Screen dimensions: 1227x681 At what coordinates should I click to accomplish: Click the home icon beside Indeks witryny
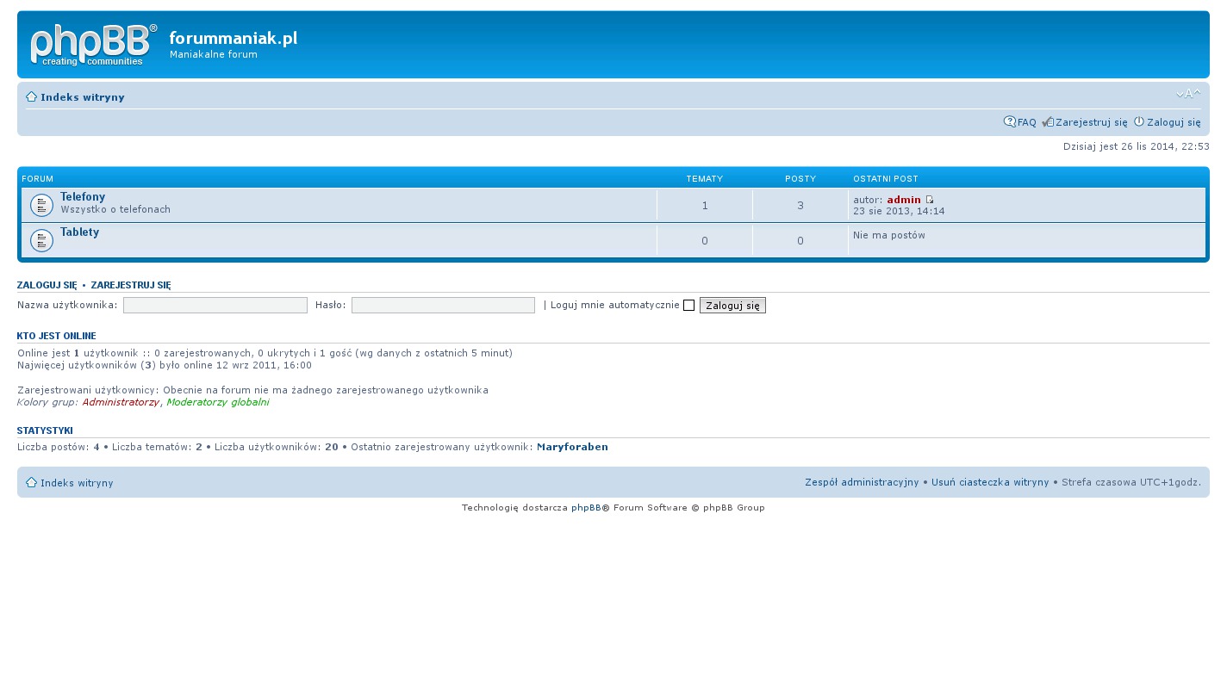(x=31, y=97)
